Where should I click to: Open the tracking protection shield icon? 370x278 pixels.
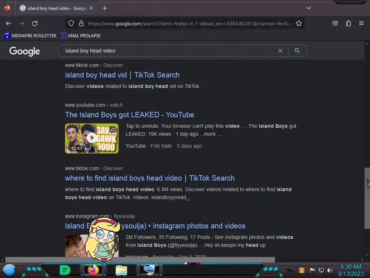click(71, 24)
